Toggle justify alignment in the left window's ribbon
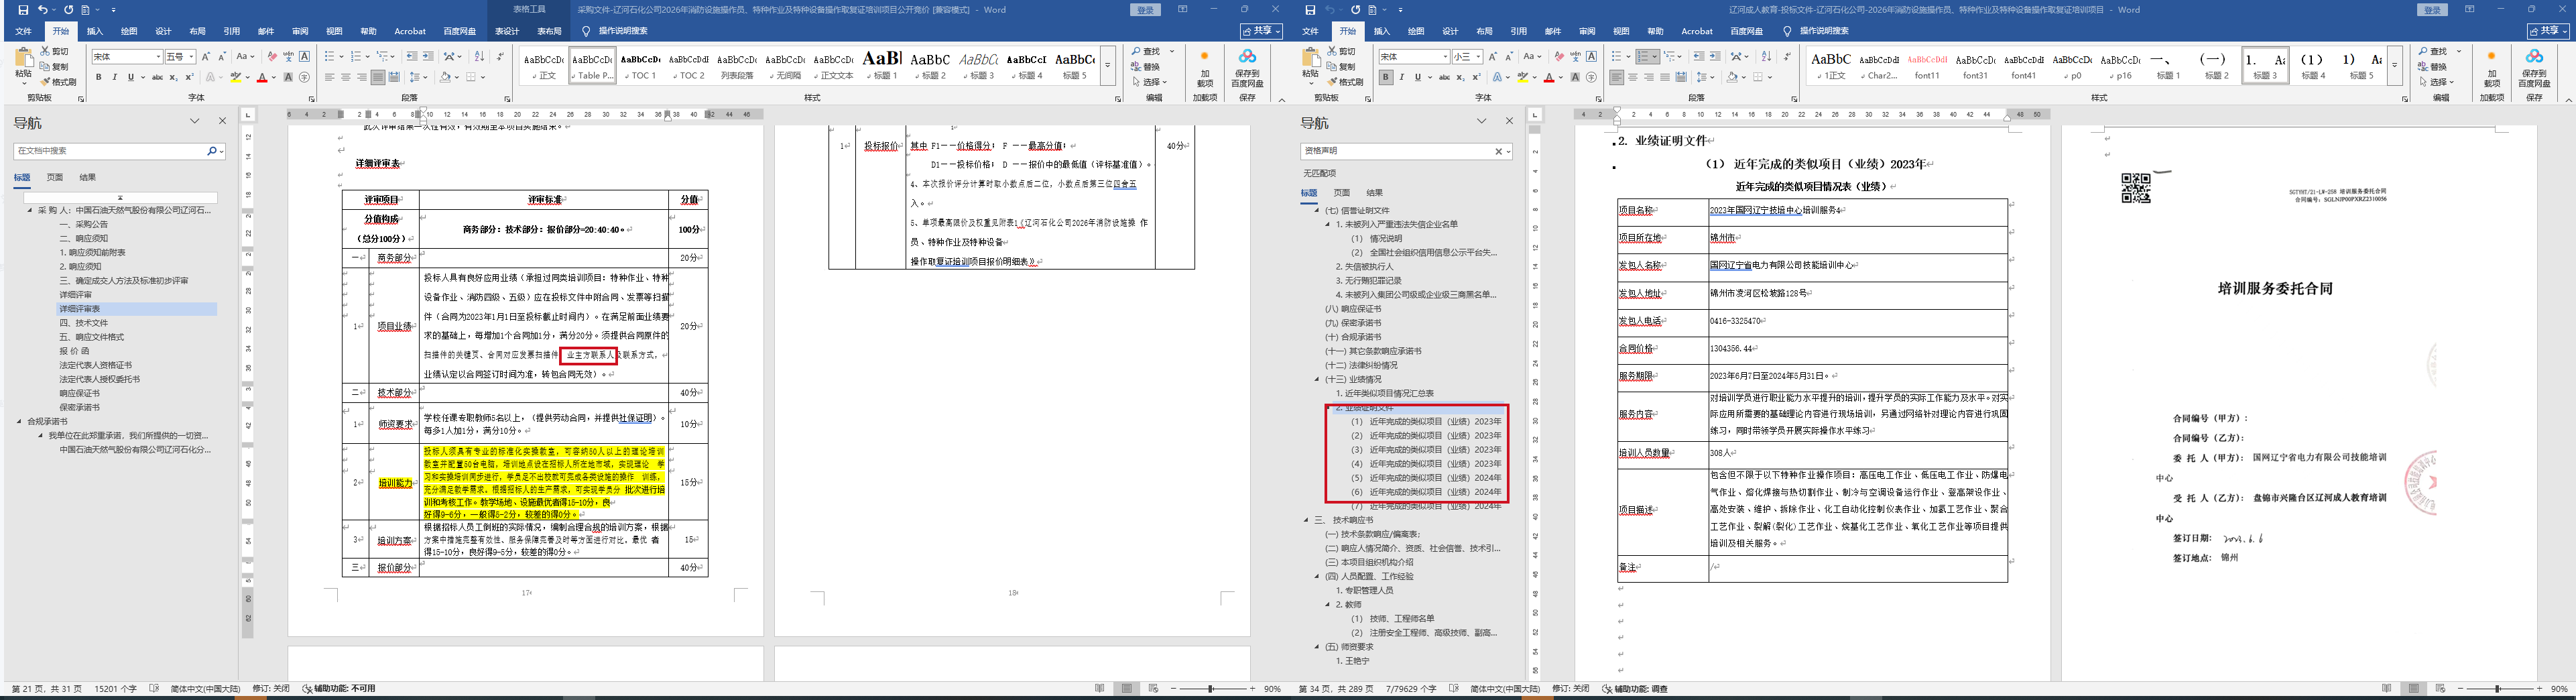Image resolution: width=2576 pixels, height=700 pixels. (x=377, y=77)
